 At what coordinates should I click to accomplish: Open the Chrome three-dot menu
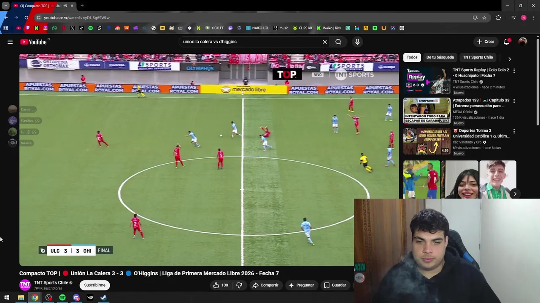534,18
